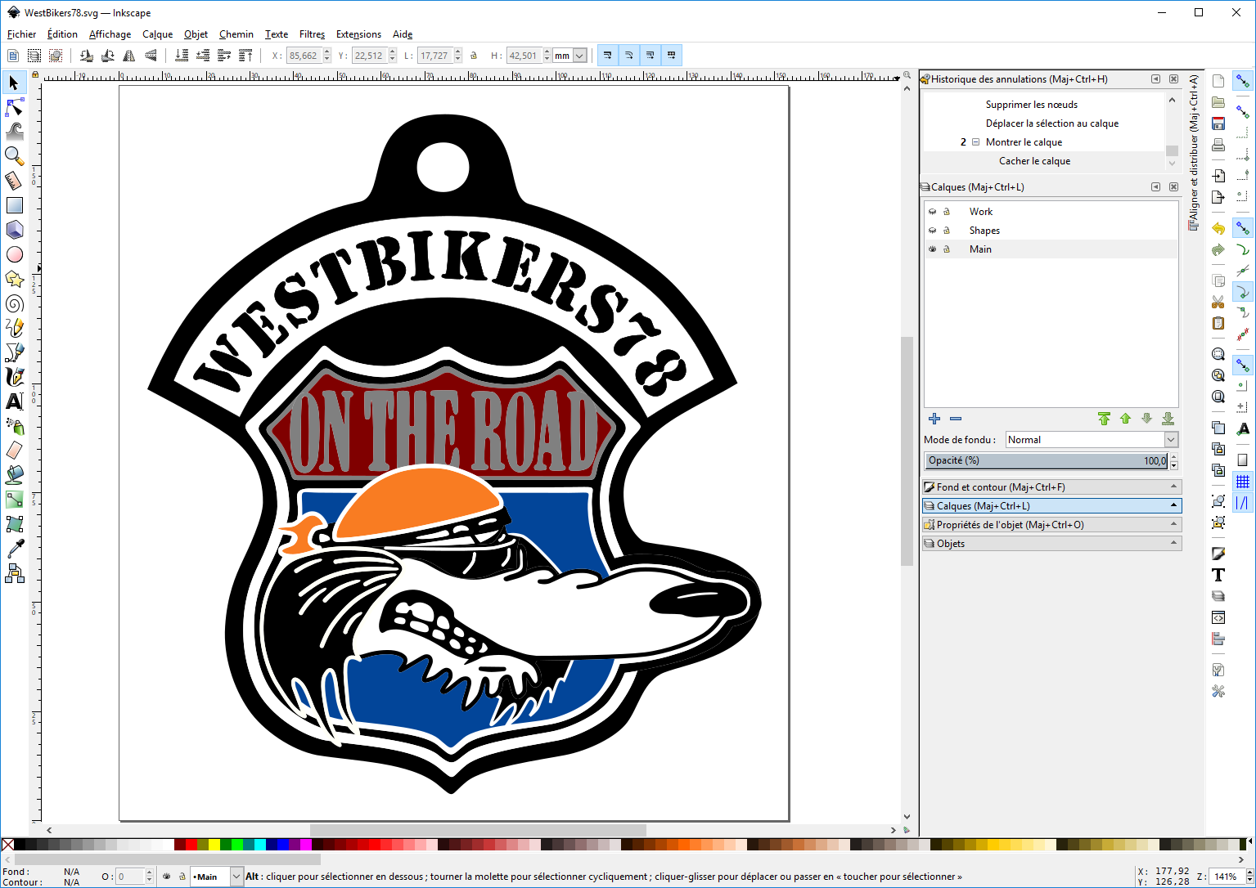Expand Fond et contour panel
The height and width of the screenshot is (888, 1256).
1051,487
